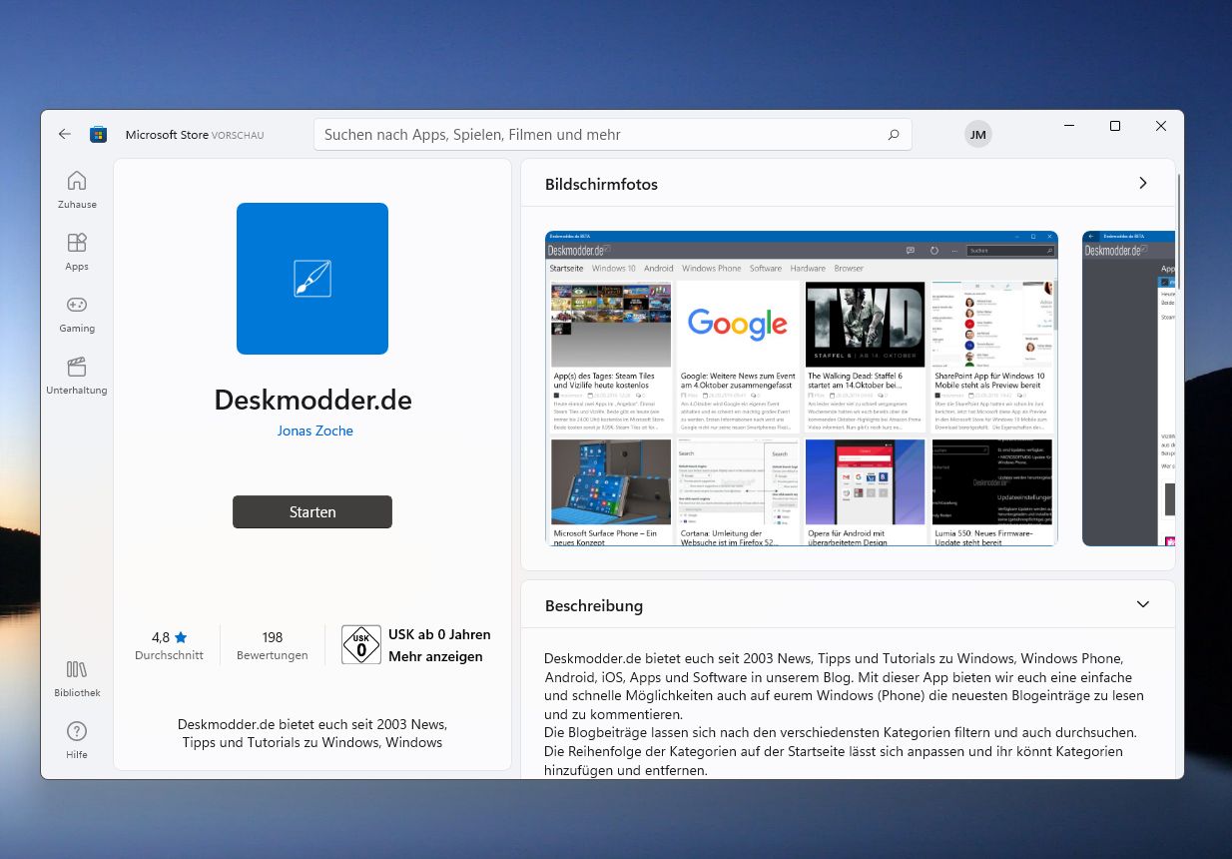Focus the search box for apps and games
Viewport: 1232px width, 859px height.
tap(613, 135)
